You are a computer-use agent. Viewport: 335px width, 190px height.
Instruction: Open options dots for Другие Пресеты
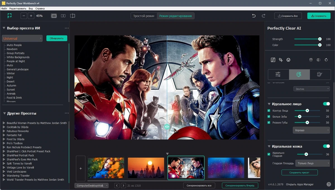click(67, 113)
